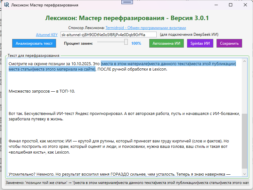Click the Процент замен slider thumb

(126, 42)
